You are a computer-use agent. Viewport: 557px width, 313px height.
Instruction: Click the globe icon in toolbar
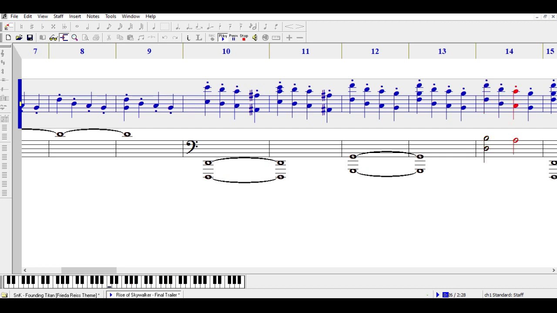(265, 38)
